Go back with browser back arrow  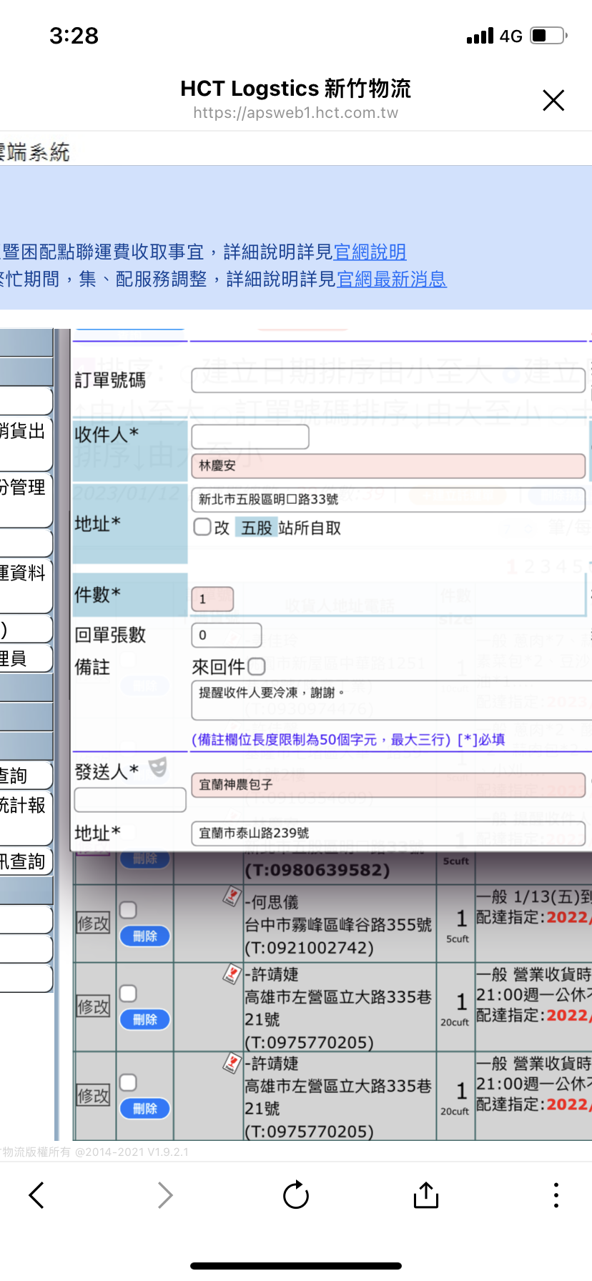36,1195
